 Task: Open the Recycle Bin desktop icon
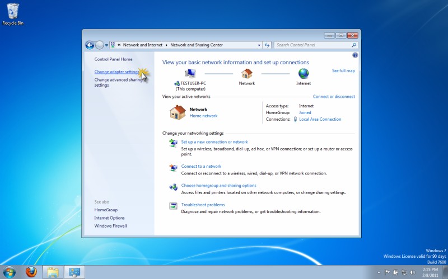[12, 15]
